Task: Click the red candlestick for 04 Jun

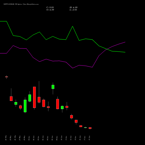Action: (x=44, y=103)
